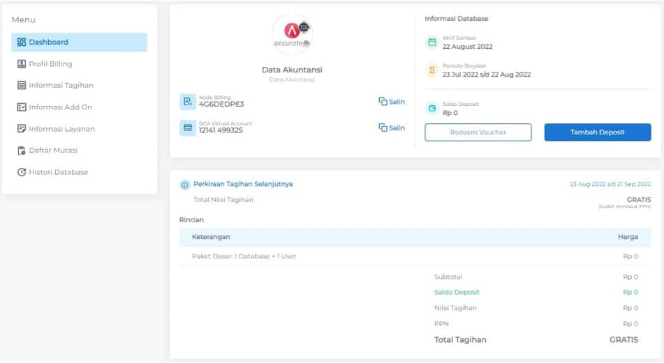Click the Accurate logo thumbnail
The width and height of the screenshot is (664, 363).
tap(292, 35)
